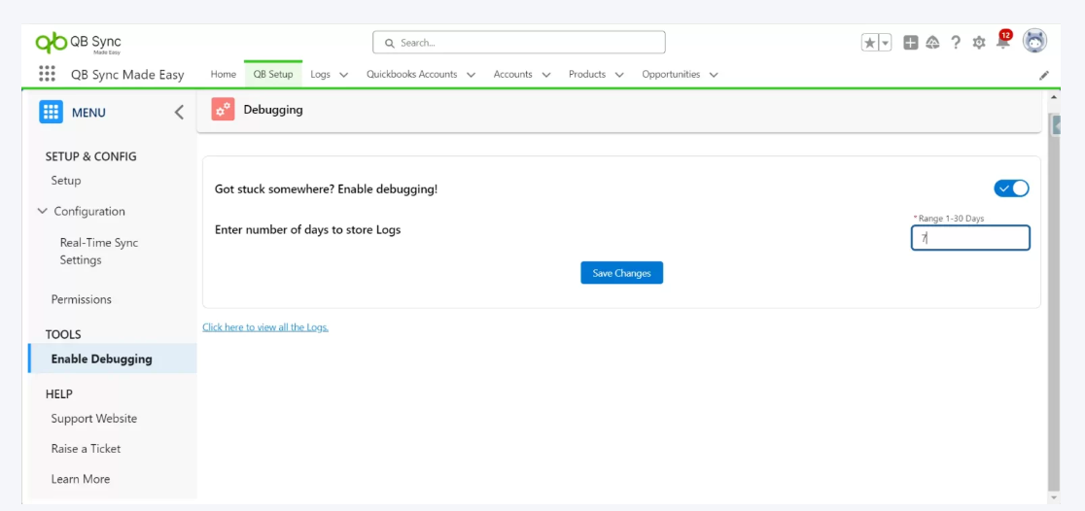
Task: Collapse the MENU sidebar panel
Action: (x=179, y=113)
